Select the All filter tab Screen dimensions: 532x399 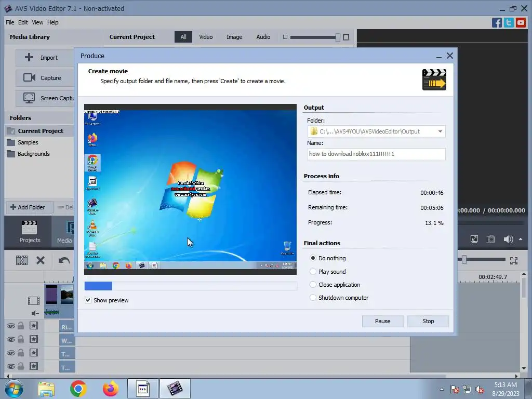[x=183, y=37]
